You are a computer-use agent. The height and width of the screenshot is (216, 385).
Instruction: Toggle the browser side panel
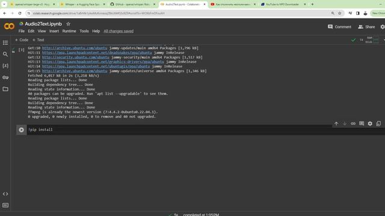[x=358, y=13]
